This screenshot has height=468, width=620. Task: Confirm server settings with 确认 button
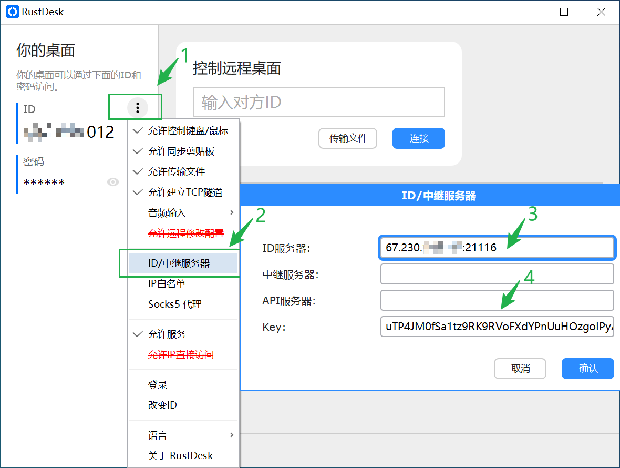587,369
